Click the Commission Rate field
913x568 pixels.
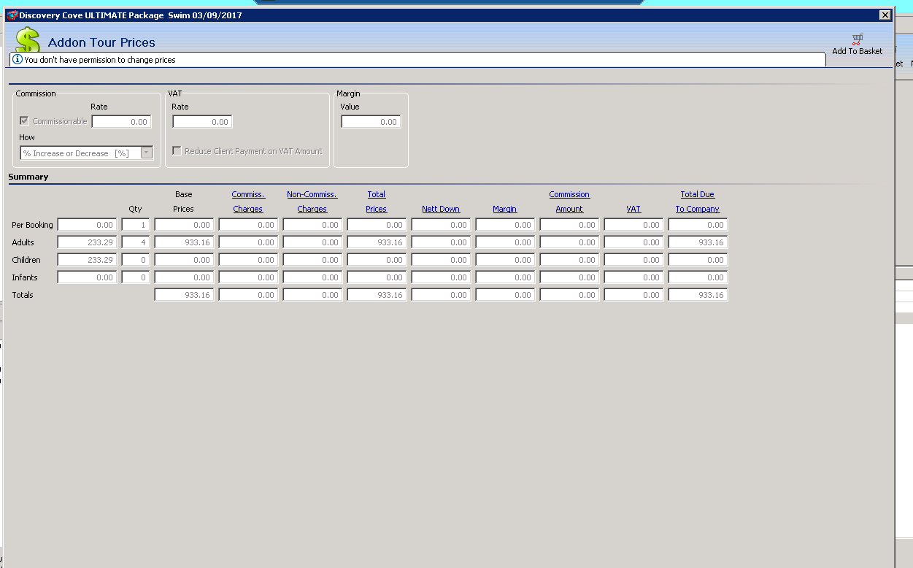121,122
